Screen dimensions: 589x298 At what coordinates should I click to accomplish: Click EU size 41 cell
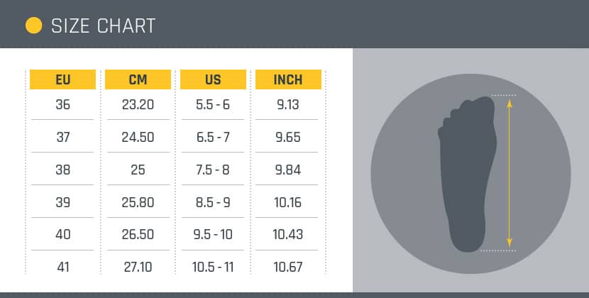[x=62, y=267]
